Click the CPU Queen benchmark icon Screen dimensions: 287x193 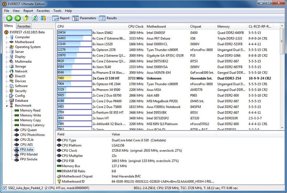[x=17, y=130]
